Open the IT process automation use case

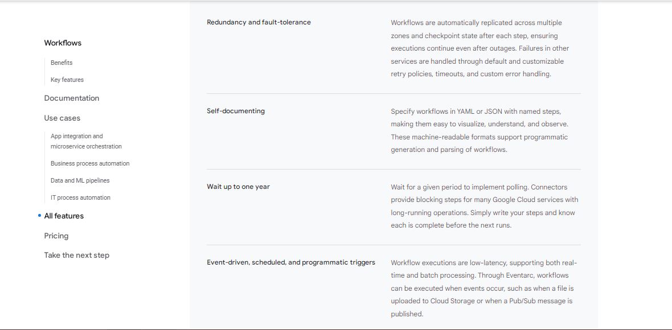point(80,197)
